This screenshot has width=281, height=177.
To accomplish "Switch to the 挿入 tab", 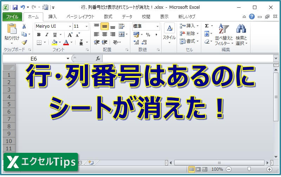I will click(52, 17).
